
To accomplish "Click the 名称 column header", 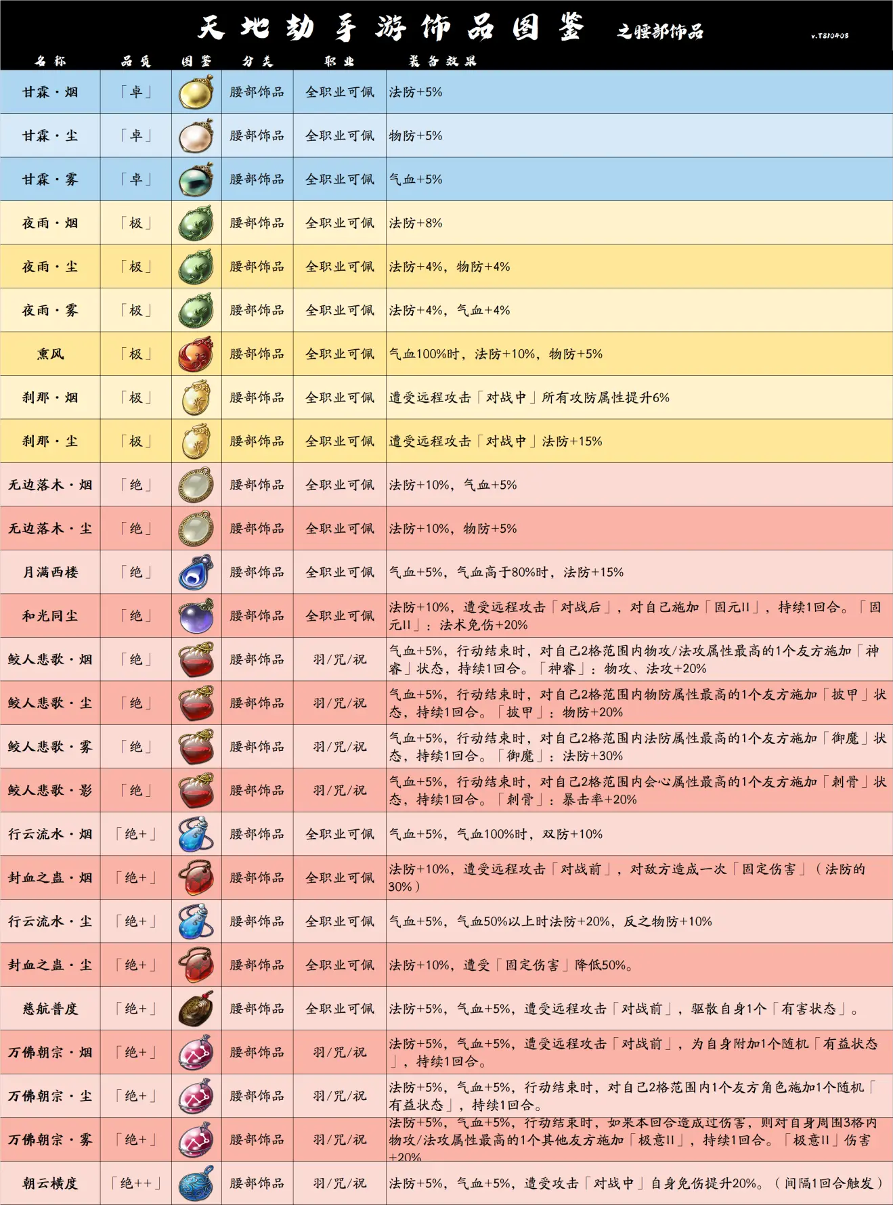I will [51, 61].
